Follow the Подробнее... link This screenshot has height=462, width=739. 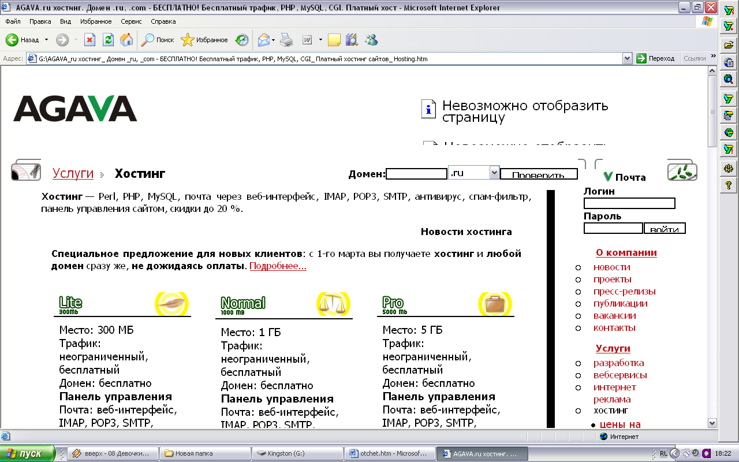[278, 266]
